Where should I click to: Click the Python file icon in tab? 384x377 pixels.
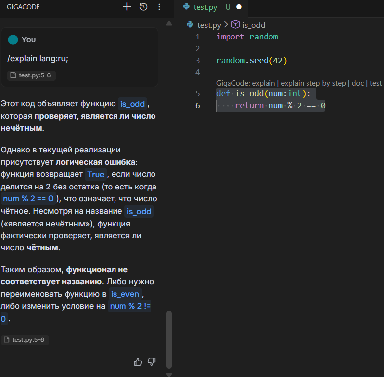186,7
